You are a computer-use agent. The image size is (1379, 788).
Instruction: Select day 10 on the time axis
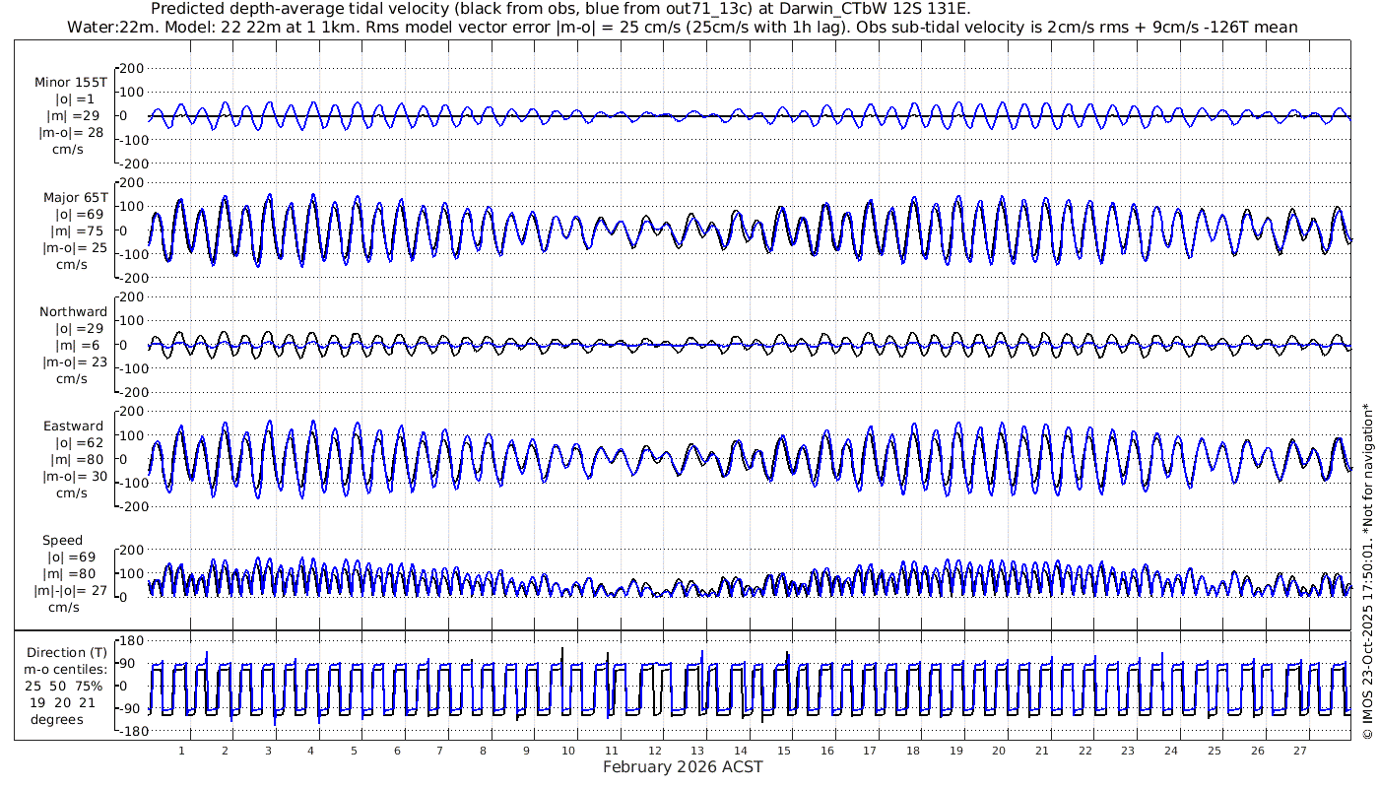coord(569,751)
